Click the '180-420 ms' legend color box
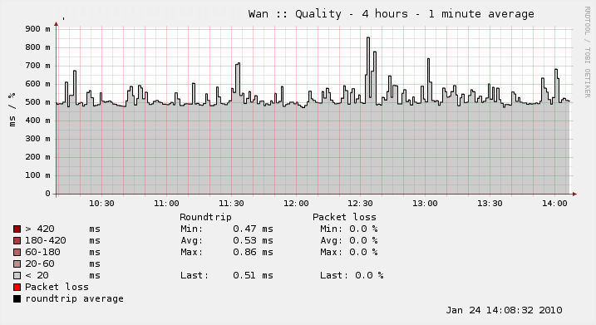Screen dimensions: 596x325 (x=17, y=240)
